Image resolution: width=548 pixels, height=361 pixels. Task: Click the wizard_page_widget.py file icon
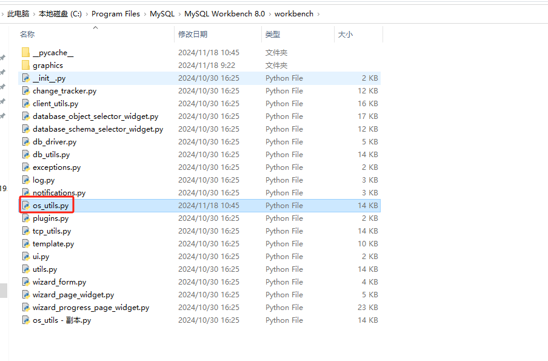[26, 294]
